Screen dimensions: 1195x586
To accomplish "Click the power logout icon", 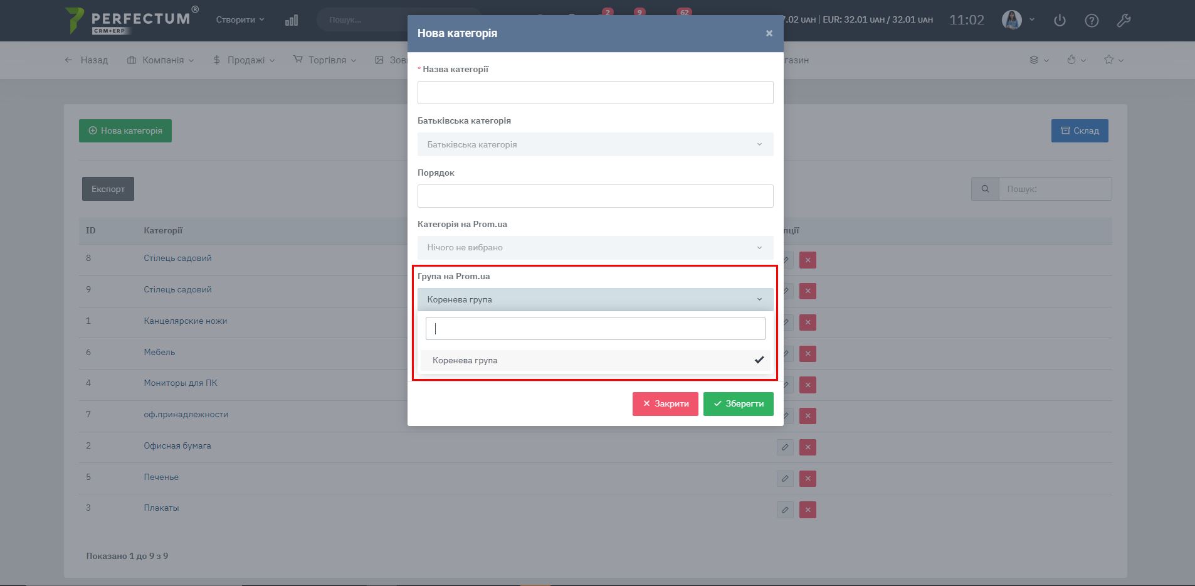I will pyautogui.click(x=1060, y=20).
